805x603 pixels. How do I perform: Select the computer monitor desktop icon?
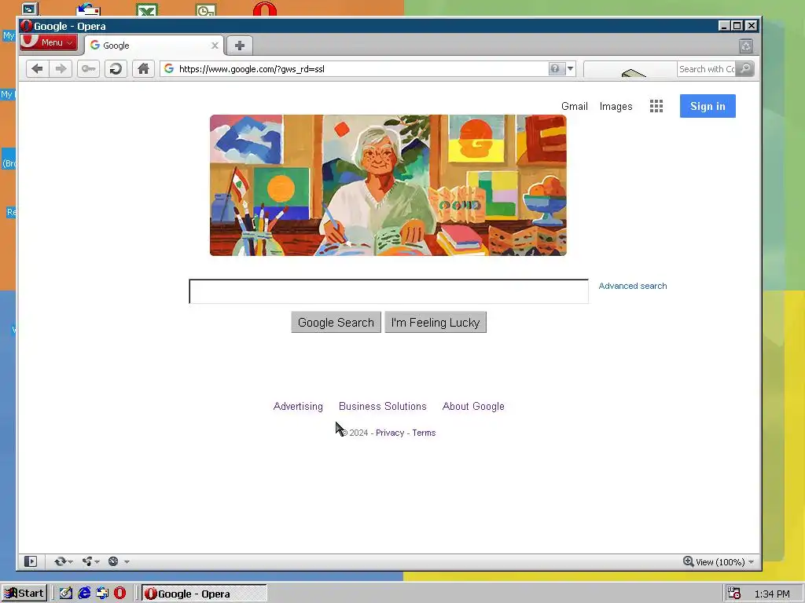pyautogui.click(x=30, y=9)
